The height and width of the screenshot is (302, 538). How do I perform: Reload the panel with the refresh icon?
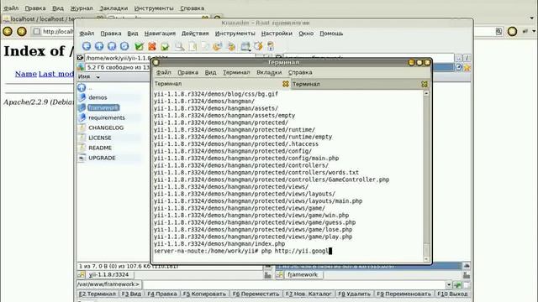(x=124, y=46)
